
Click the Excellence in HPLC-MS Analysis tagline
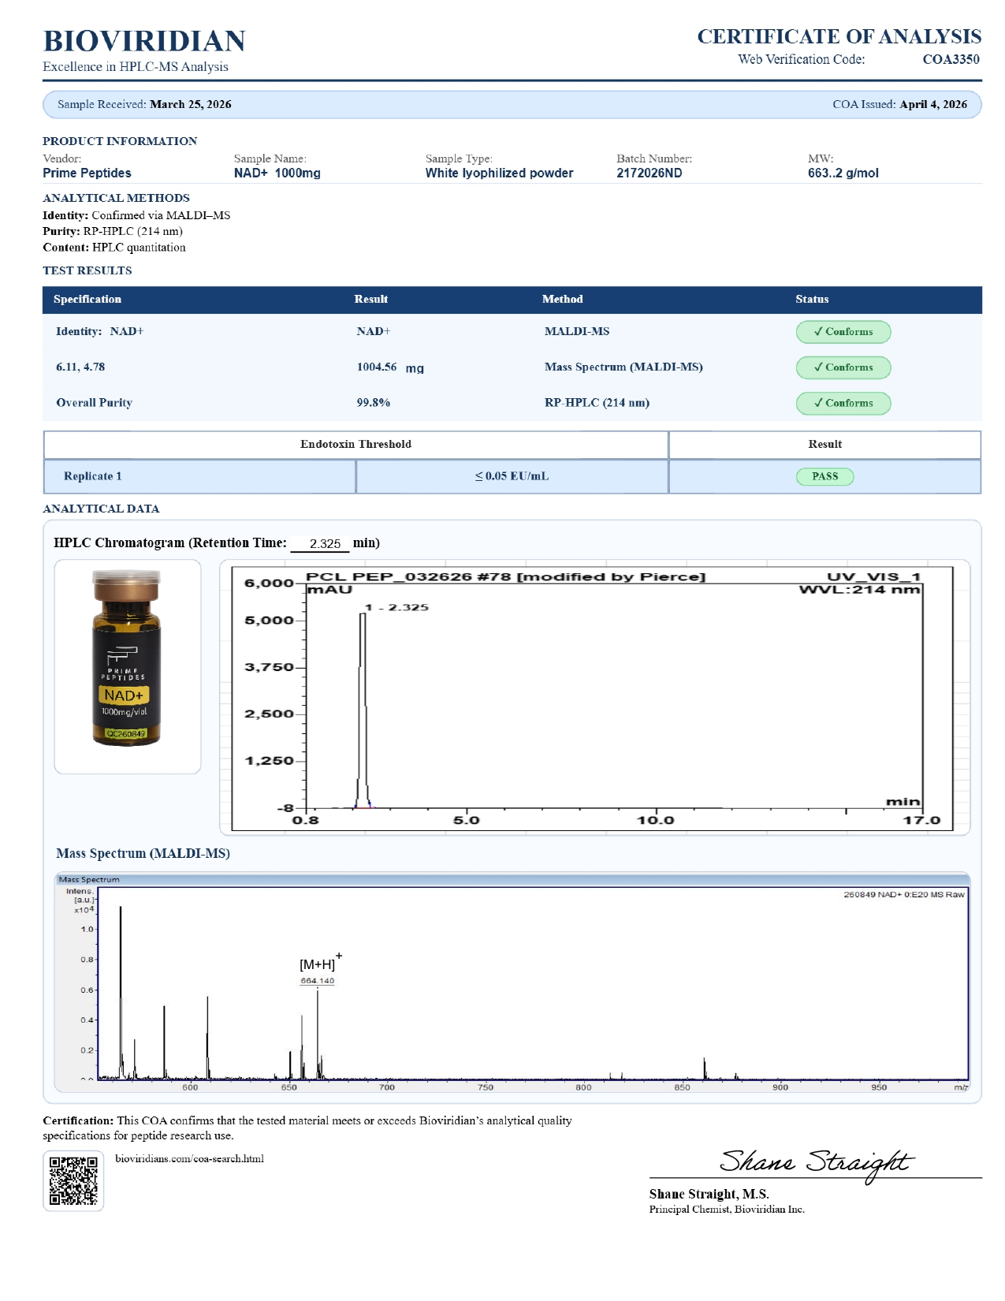point(136,67)
